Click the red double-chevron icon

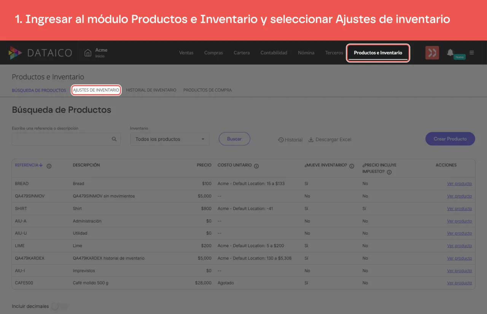(x=432, y=53)
